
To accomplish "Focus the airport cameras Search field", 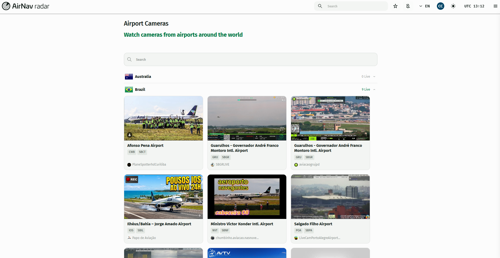I will point(250,59).
